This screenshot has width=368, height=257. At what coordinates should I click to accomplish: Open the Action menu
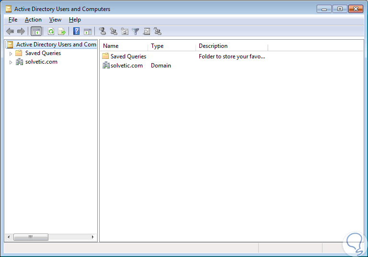33,20
